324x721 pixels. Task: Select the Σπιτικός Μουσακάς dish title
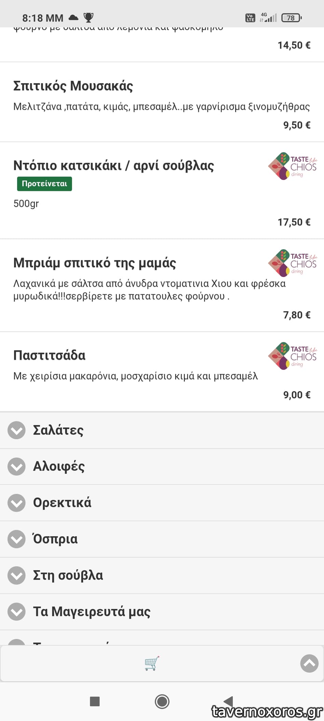[73, 86]
